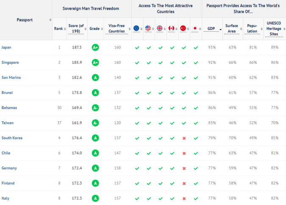Select Japan's GDP value 93%
The height and width of the screenshot is (205, 286).
(x=212, y=47)
